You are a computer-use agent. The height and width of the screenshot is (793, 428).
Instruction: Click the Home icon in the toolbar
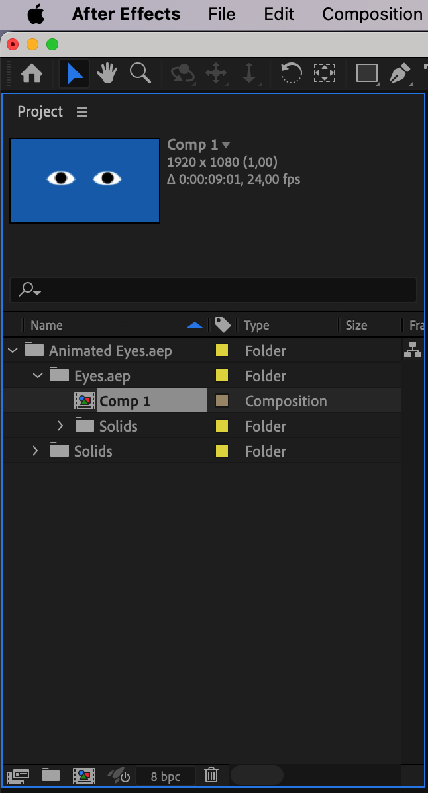pos(31,74)
